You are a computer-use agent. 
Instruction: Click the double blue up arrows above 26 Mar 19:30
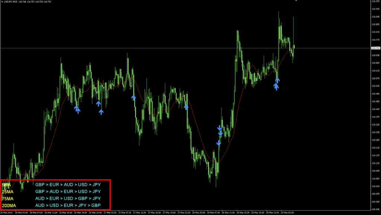click(x=77, y=109)
